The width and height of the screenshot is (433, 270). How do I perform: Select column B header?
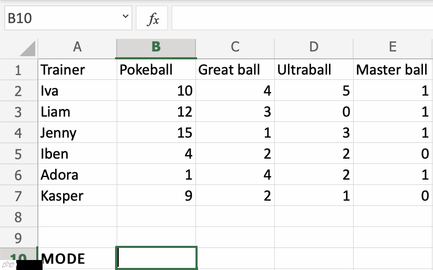pos(156,47)
